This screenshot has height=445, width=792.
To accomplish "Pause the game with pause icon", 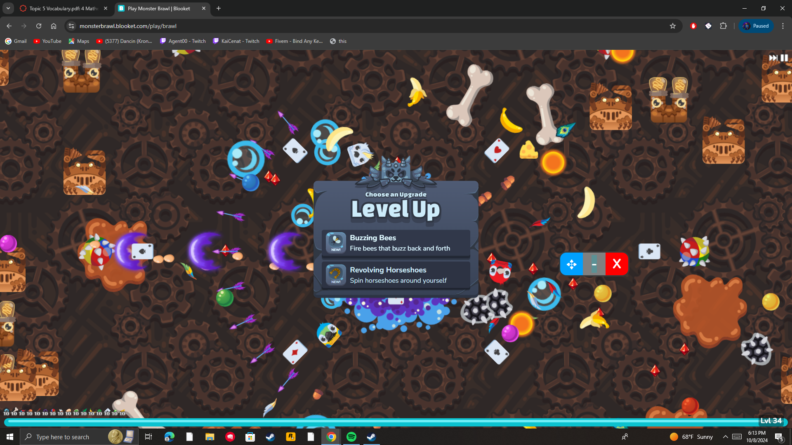I will (784, 58).
